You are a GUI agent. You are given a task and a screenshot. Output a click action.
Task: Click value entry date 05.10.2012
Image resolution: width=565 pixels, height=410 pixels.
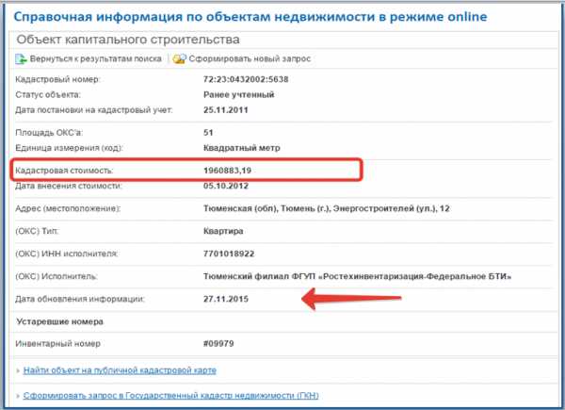(x=226, y=186)
